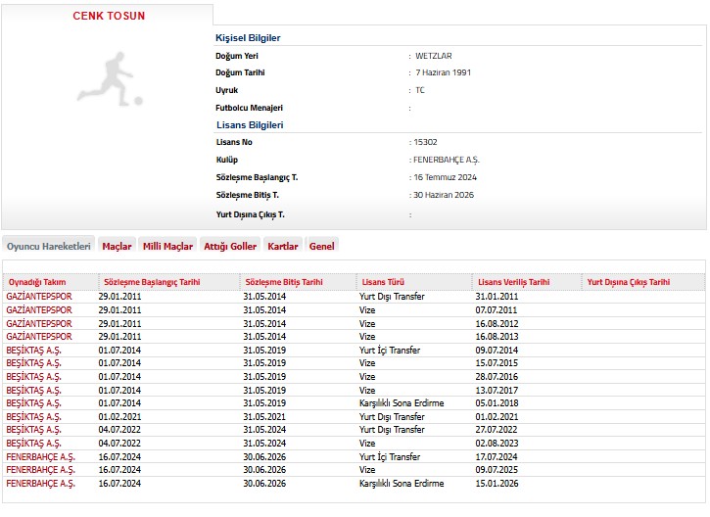Open the last BEŞİKTAŞ A.Ş. row link

[34, 443]
